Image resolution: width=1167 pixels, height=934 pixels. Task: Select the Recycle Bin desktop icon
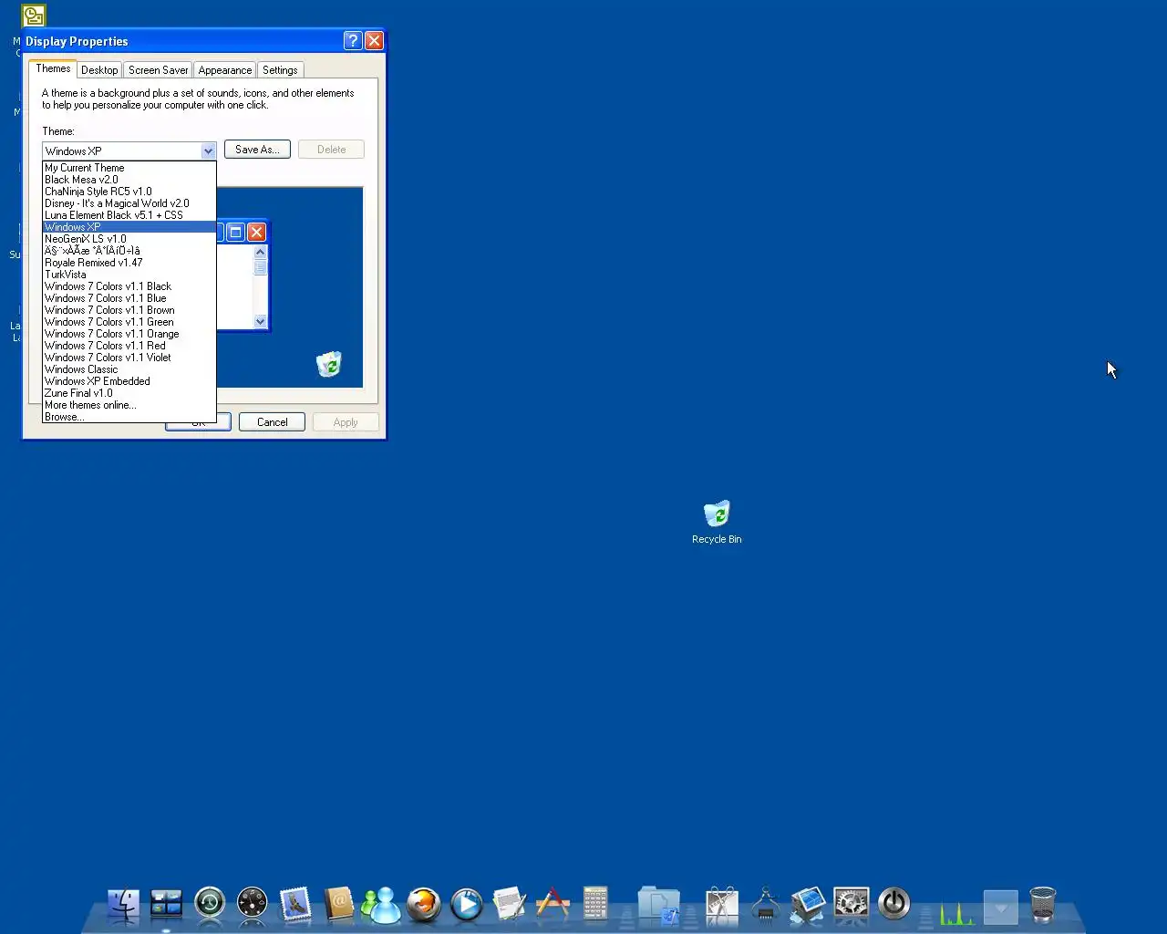pos(717,523)
